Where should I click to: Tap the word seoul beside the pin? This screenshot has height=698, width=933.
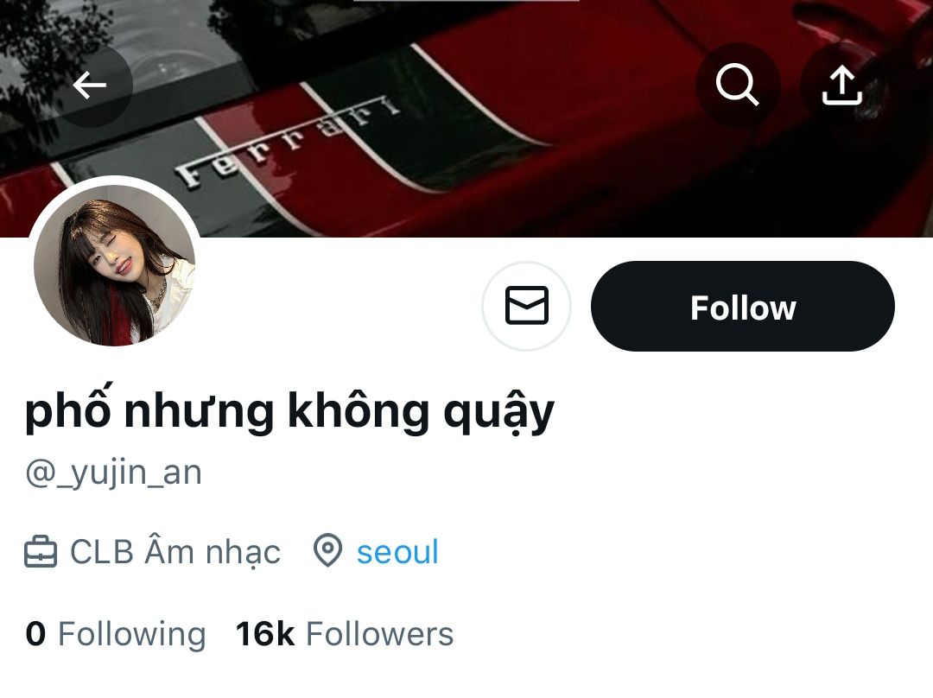click(x=397, y=552)
